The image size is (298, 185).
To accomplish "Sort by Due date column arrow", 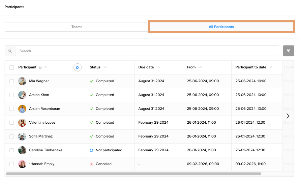I will pos(159,67).
